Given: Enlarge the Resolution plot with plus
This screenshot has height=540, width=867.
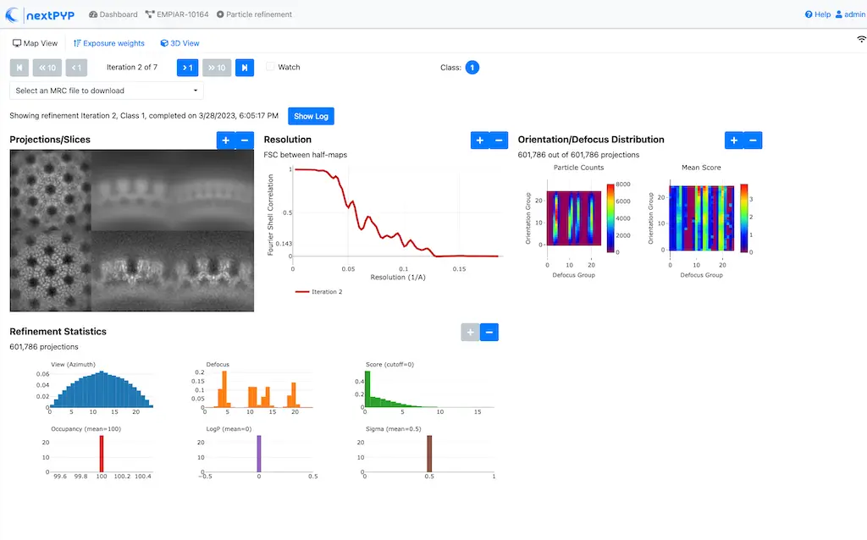Looking at the screenshot, I should click(x=479, y=141).
